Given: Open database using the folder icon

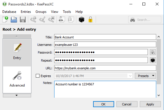Looking at the screenshot, I should [14, 19].
